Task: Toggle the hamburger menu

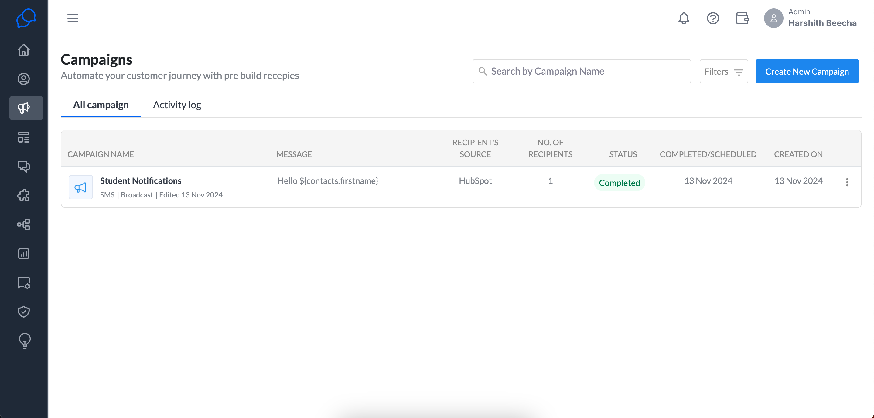Action: [x=73, y=18]
